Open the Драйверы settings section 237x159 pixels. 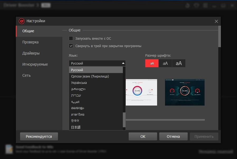pyautogui.click(x=39, y=53)
